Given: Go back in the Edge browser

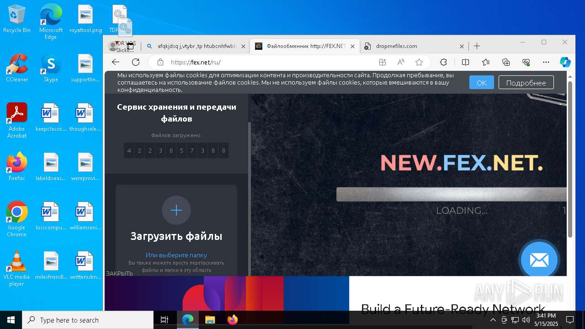Looking at the screenshot, I should (x=116, y=62).
